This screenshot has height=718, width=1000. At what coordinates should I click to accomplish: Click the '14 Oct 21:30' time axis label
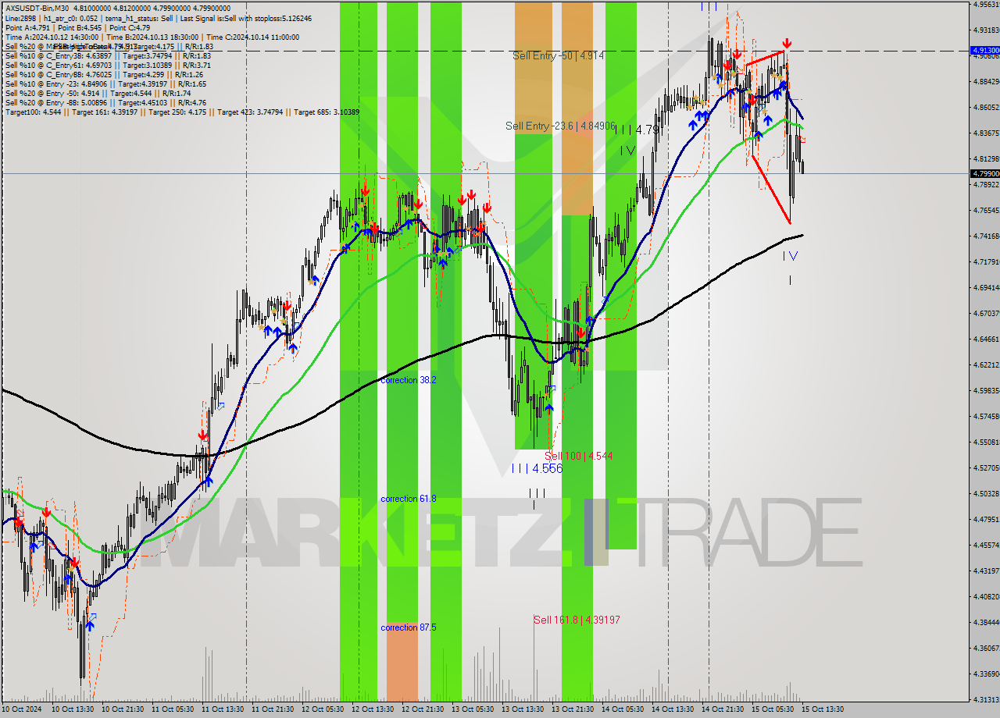(723, 709)
